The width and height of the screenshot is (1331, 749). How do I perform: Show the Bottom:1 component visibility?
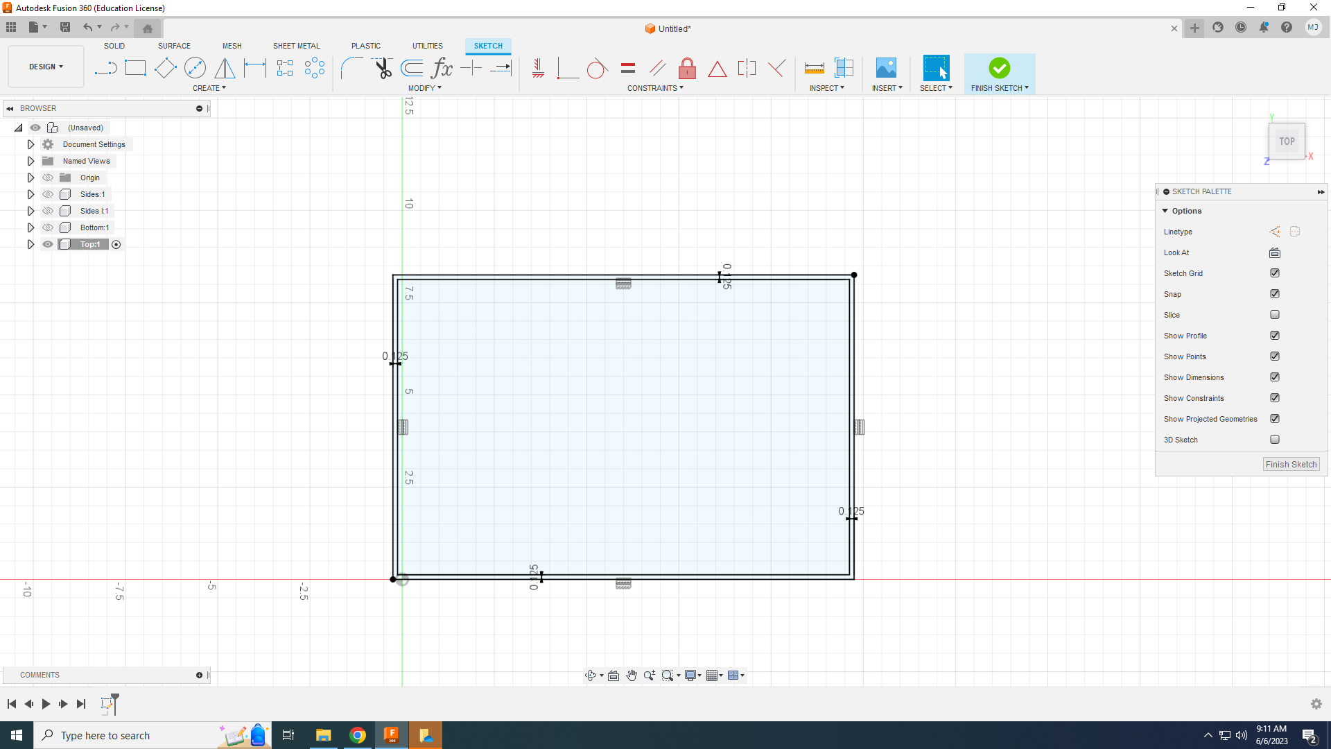48,227
